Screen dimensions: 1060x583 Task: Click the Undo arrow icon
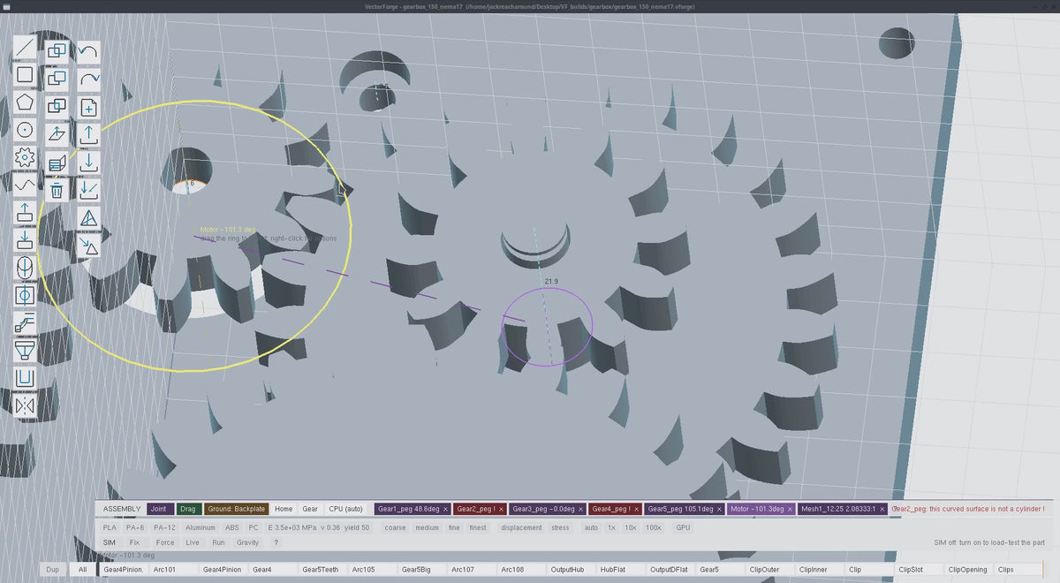pyautogui.click(x=88, y=52)
